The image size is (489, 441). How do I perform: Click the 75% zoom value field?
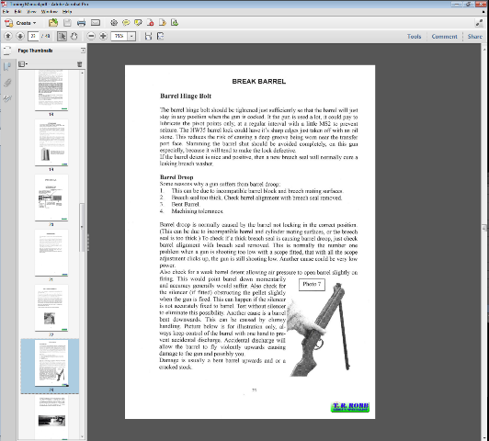[119, 36]
